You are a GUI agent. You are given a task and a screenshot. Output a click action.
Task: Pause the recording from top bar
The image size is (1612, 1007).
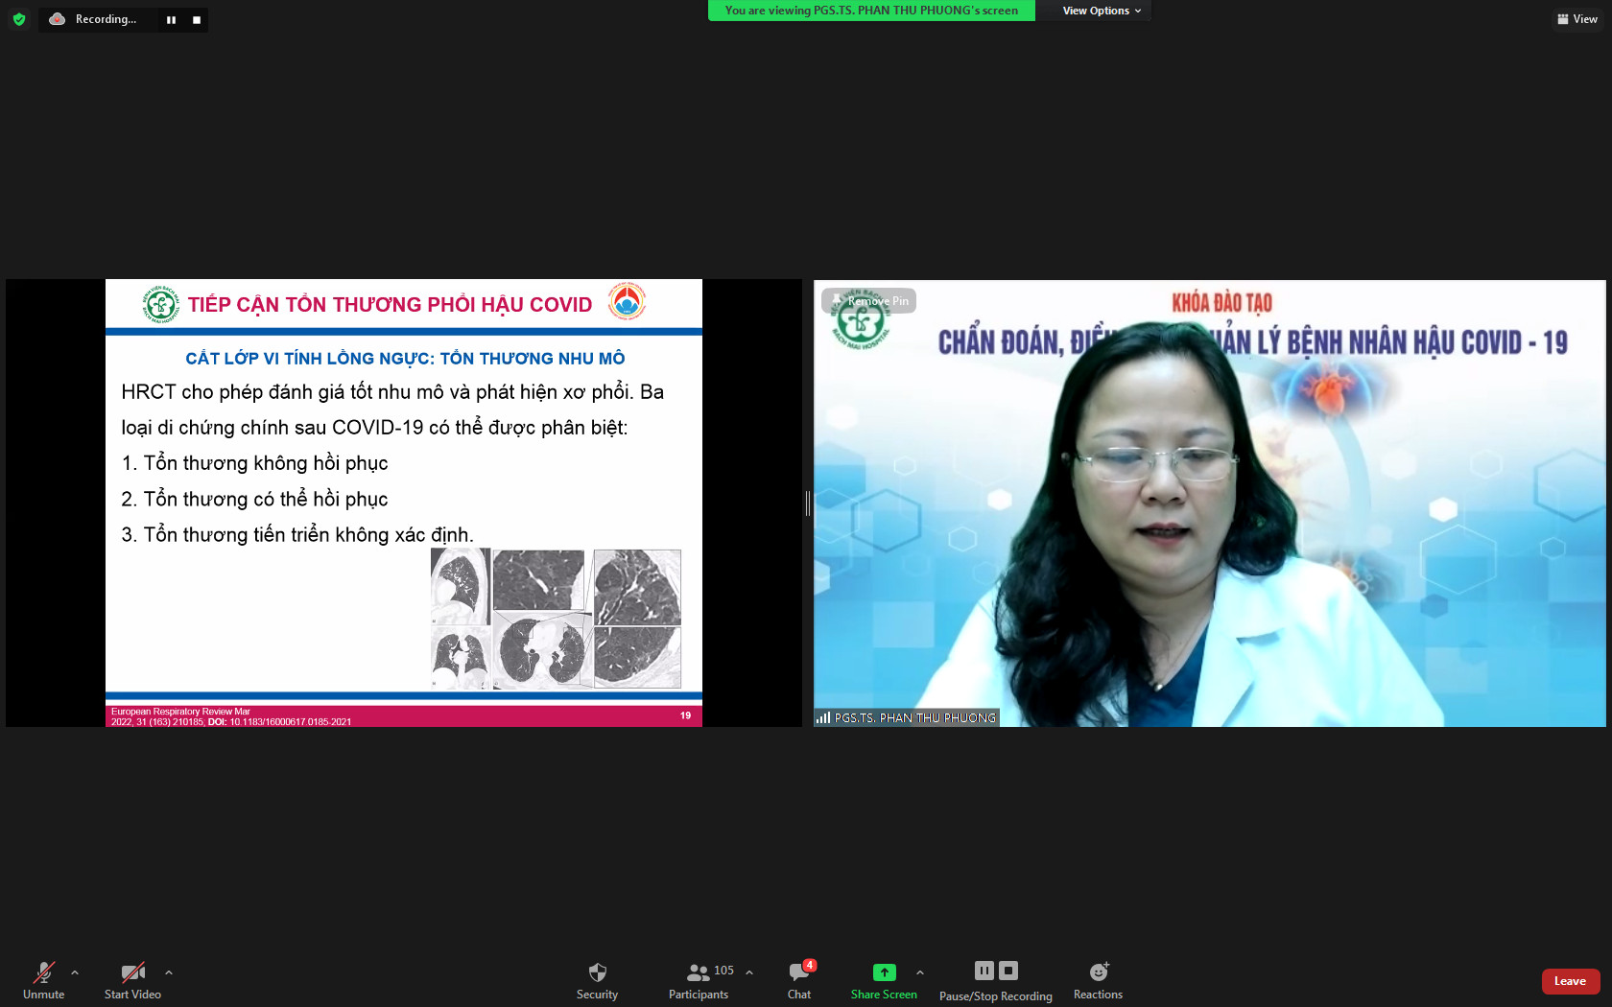[x=171, y=20]
